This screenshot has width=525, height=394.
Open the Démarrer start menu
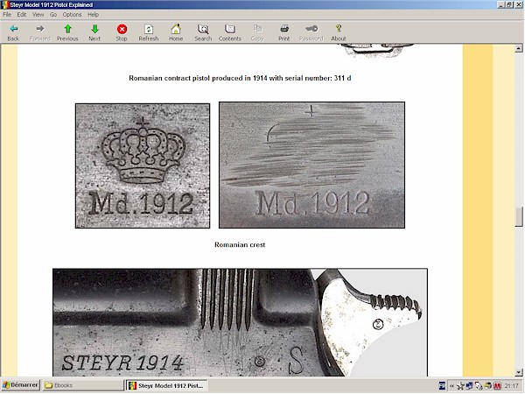pos(20,385)
